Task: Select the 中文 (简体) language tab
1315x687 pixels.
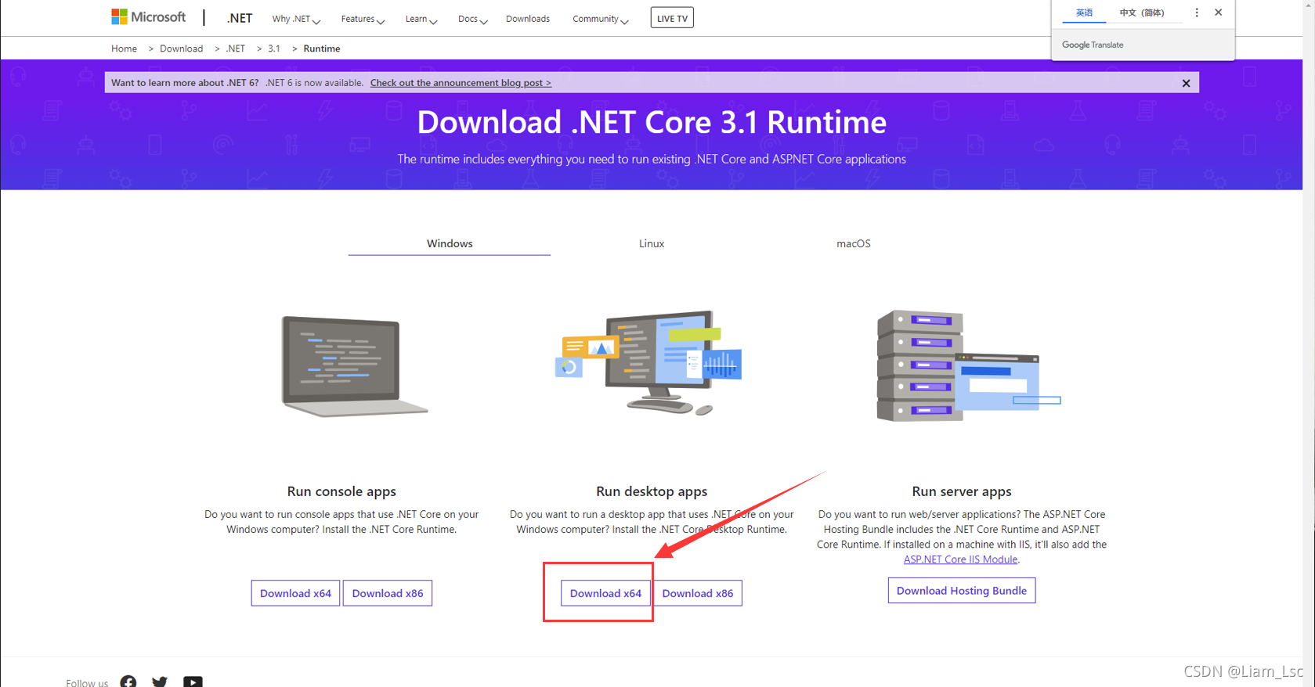Action: [1142, 13]
